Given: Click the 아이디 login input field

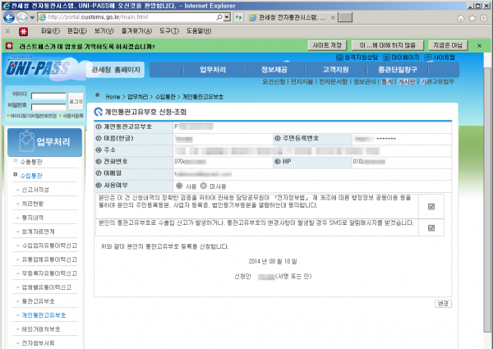Looking at the screenshot, I should coord(48,96).
